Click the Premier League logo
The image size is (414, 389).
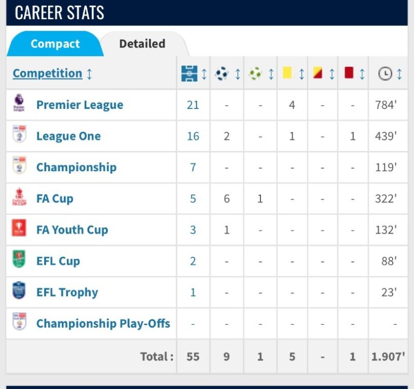[19, 104]
